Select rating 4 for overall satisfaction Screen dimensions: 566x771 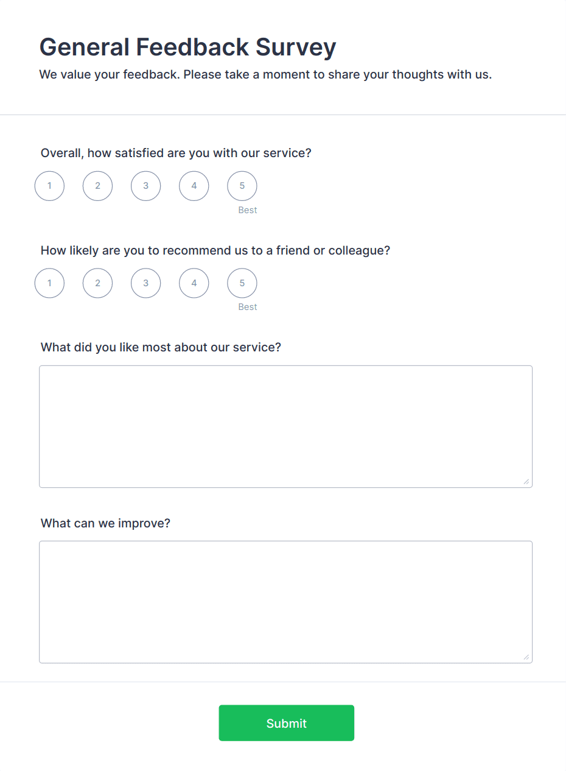click(194, 186)
